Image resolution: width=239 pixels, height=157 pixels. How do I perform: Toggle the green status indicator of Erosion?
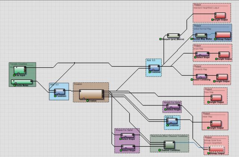tap(87, 101)
